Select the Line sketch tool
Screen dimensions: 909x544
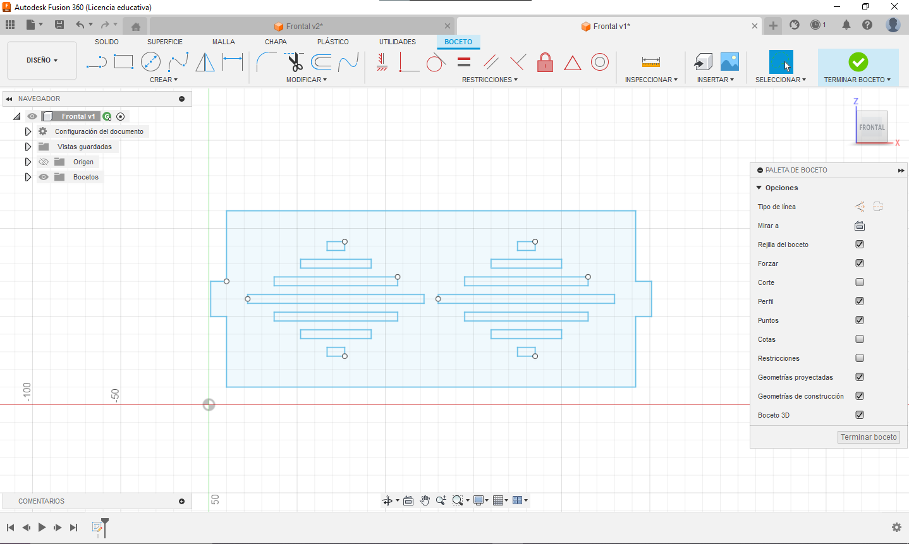[x=96, y=62]
